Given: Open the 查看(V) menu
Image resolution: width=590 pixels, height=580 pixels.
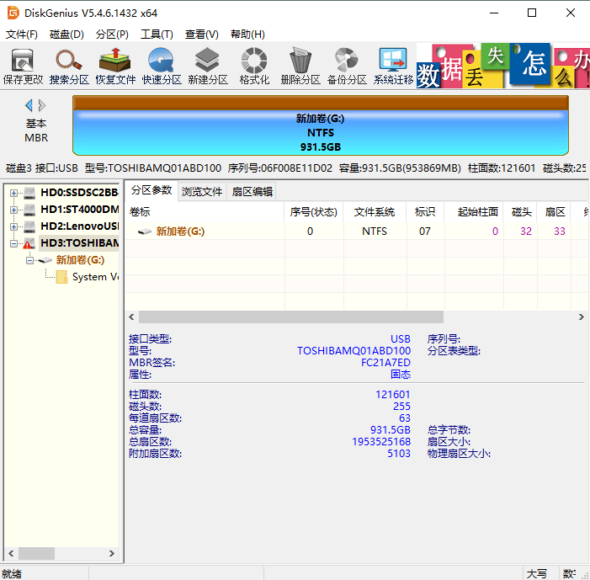Looking at the screenshot, I should 202,35.
